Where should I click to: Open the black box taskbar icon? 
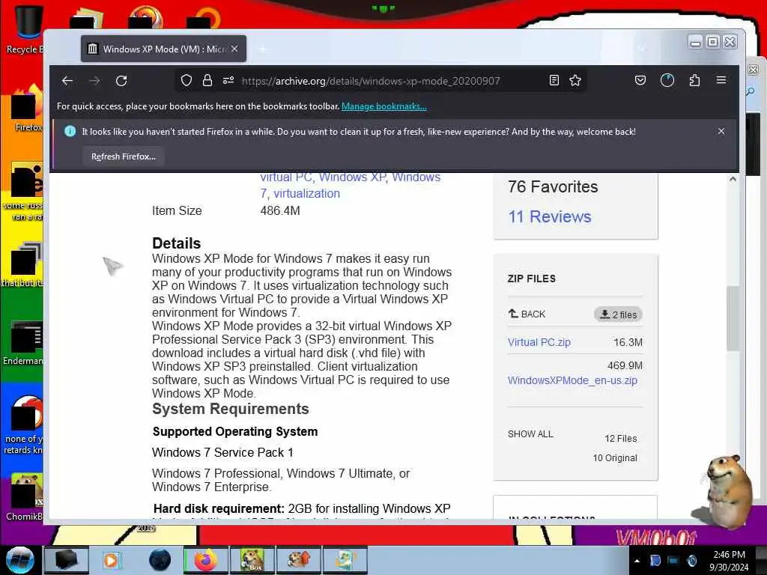pos(67,560)
